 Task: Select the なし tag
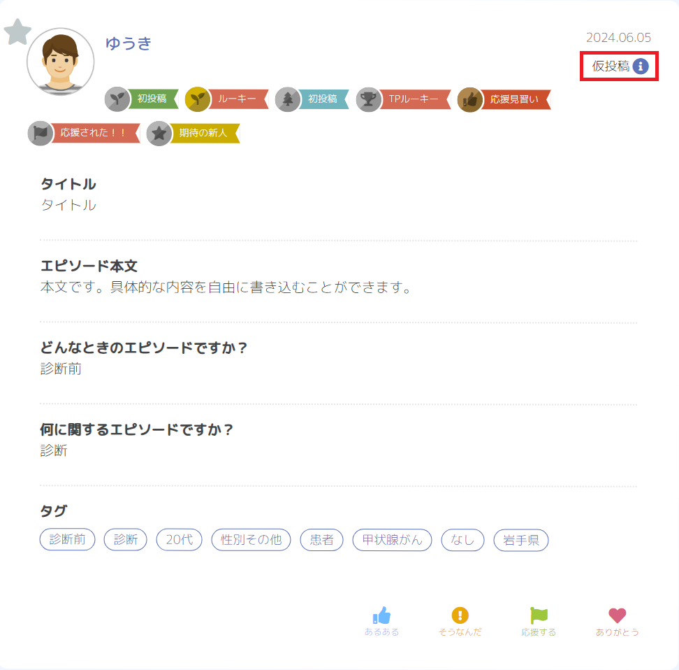462,539
